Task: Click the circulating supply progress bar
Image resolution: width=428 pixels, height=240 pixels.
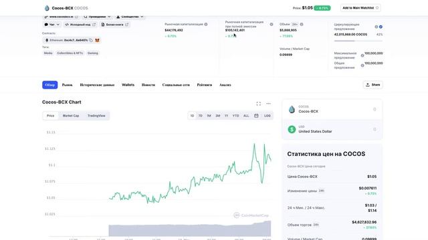Action: pos(358,41)
